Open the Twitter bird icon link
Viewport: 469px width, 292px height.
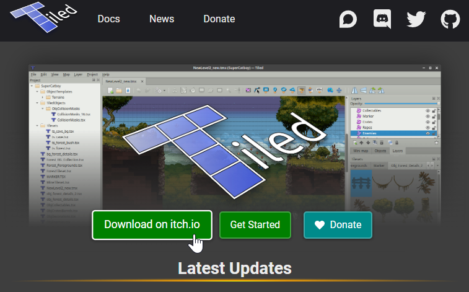pyautogui.click(x=416, y=19)
